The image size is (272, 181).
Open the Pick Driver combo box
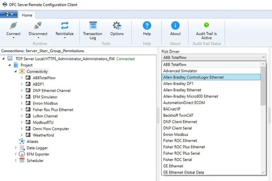point(214,57)
